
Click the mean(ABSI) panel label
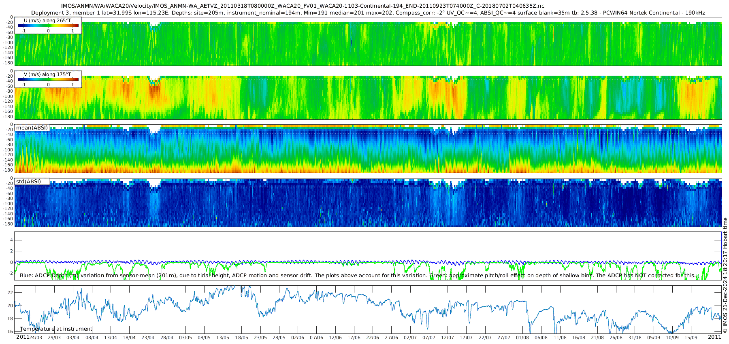point(32,128)
